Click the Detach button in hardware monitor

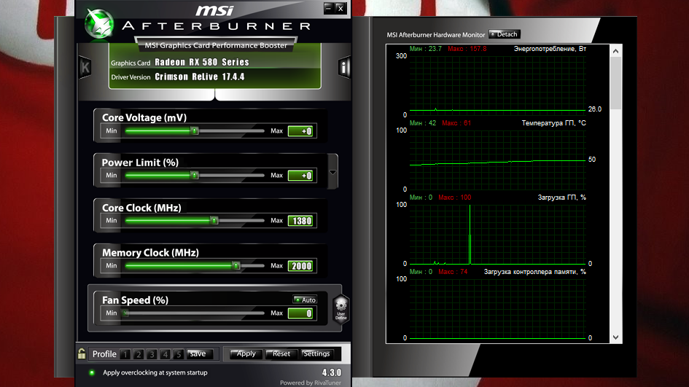505,34
